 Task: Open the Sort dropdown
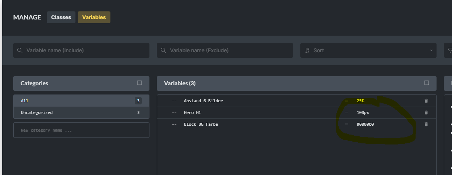pyautogui.click(x=368, y=50)
